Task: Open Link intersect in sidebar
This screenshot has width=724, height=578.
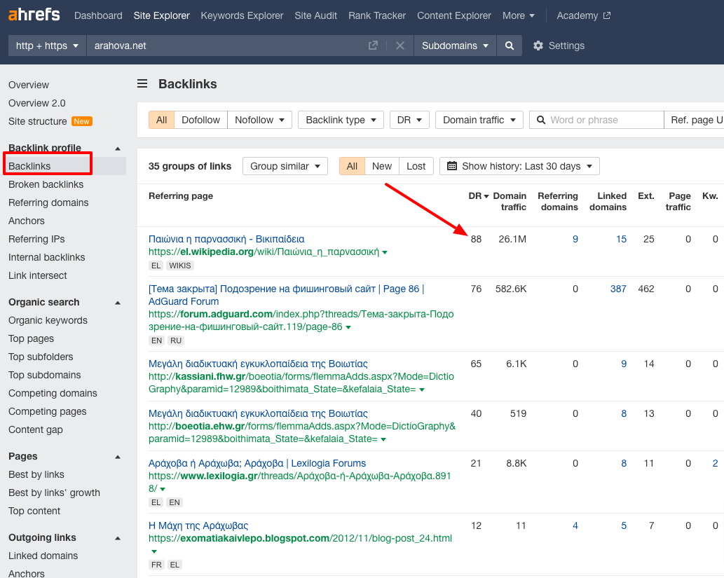Action: click(37, 275)
